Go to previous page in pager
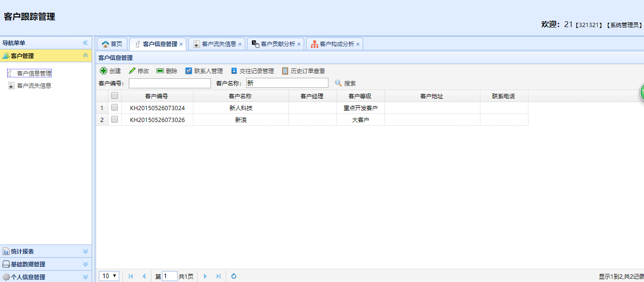 144,276
